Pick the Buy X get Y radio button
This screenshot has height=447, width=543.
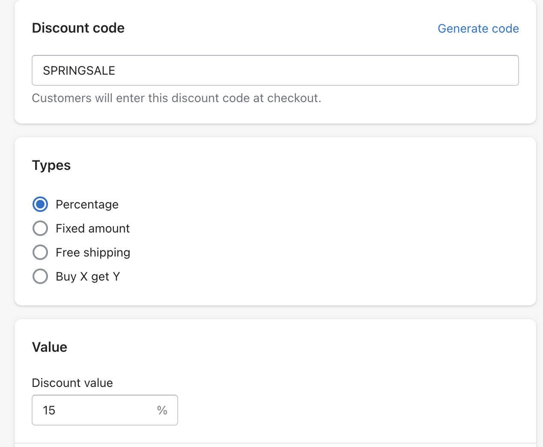coord(40,276)
